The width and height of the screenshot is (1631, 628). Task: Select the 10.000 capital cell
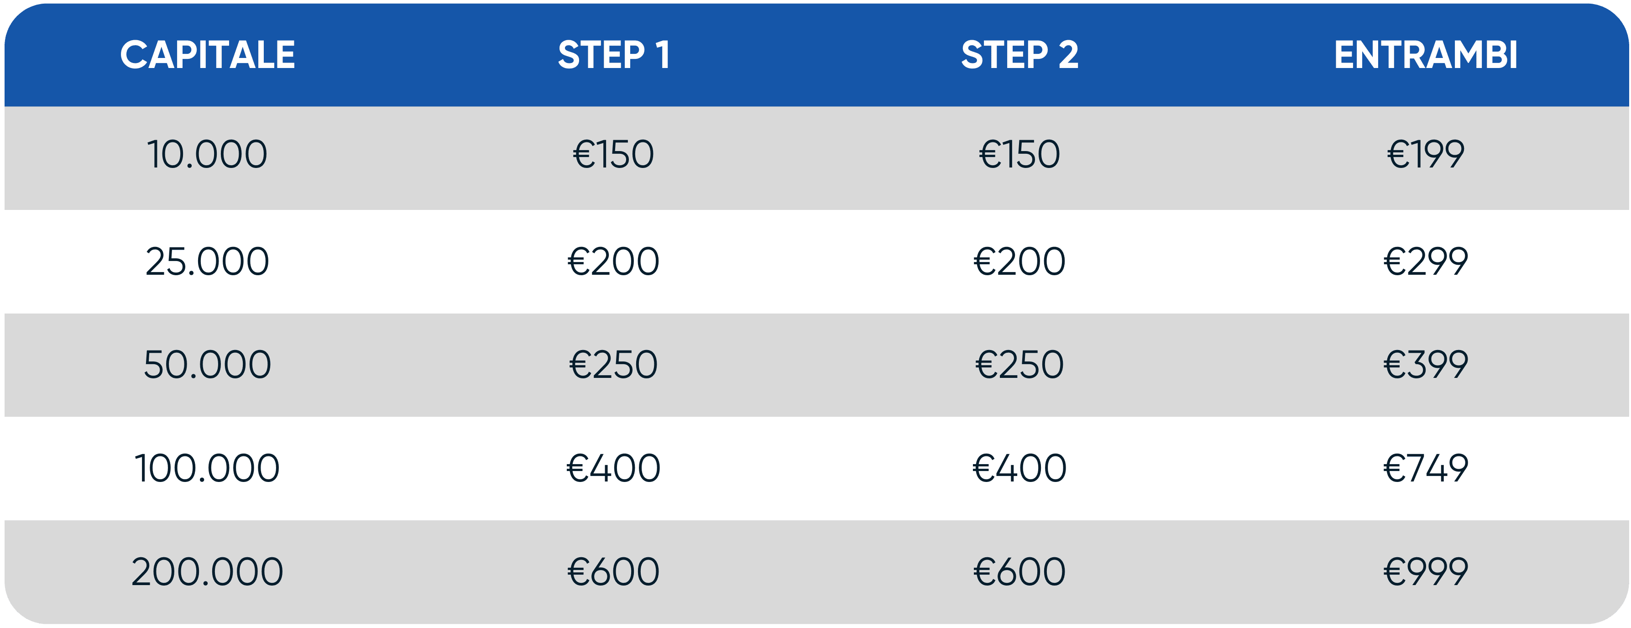pos(207,154)
